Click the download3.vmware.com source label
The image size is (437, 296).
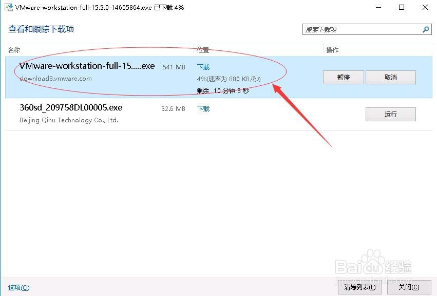(56, 79)
